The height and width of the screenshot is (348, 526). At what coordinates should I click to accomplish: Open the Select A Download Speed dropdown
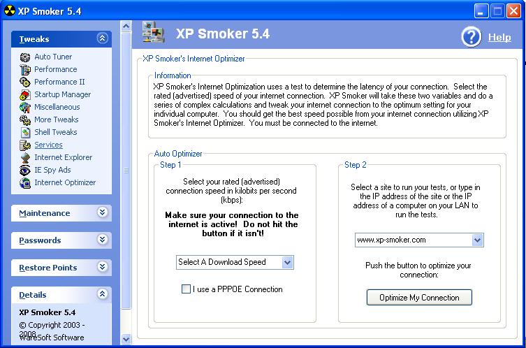pyautogui.click(x=287, y=262)
